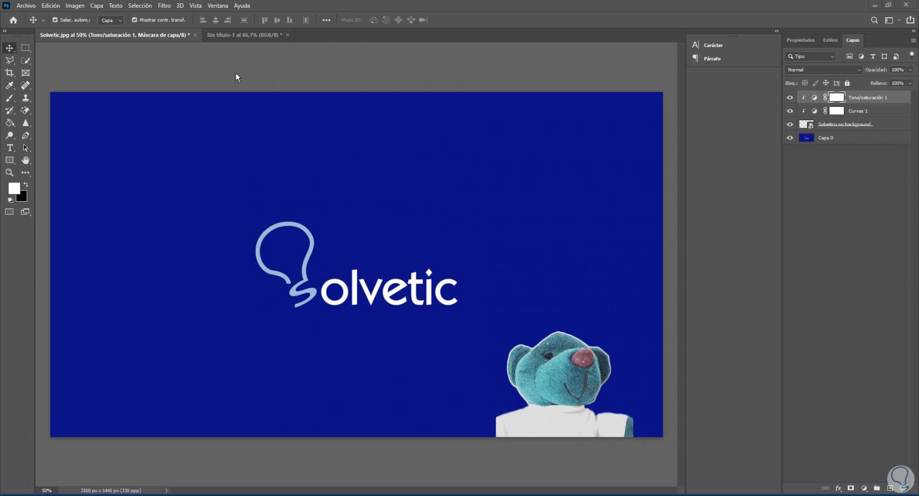Image resolution: width=919 pixels, height=496 pixels.
Task: Activate the Type tool
Action: pyautogui.click(x=9, y=148)
